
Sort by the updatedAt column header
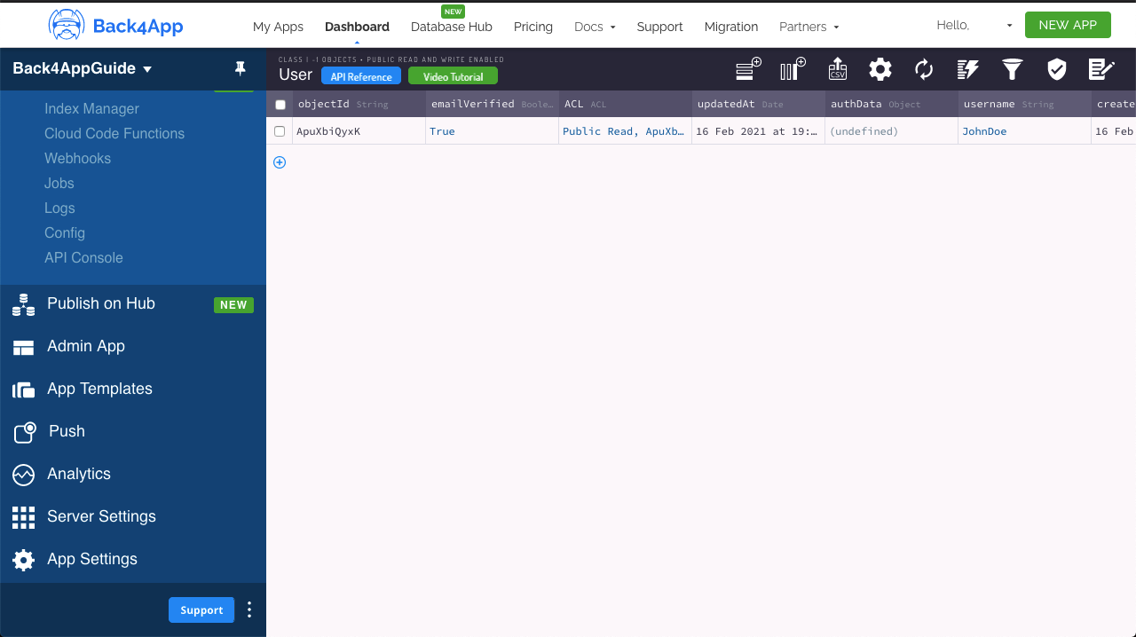(x=759, y=104)
